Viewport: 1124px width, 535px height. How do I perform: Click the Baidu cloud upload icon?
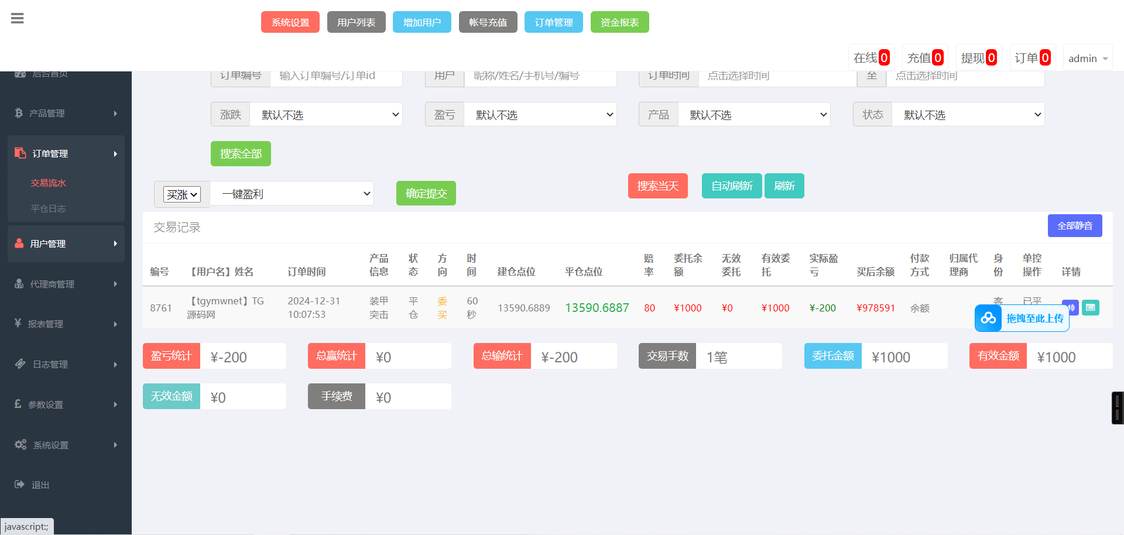988,318
